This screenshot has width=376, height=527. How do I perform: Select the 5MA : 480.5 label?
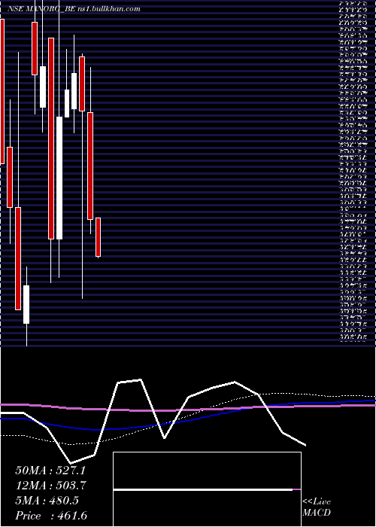[x=47, y=501]
